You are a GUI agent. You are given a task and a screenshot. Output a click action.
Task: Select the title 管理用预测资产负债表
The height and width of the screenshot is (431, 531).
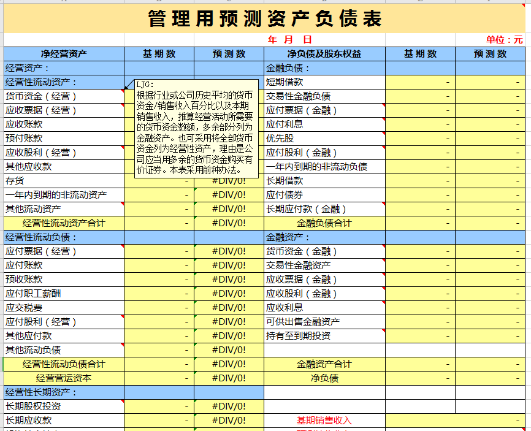coord(265,18)
